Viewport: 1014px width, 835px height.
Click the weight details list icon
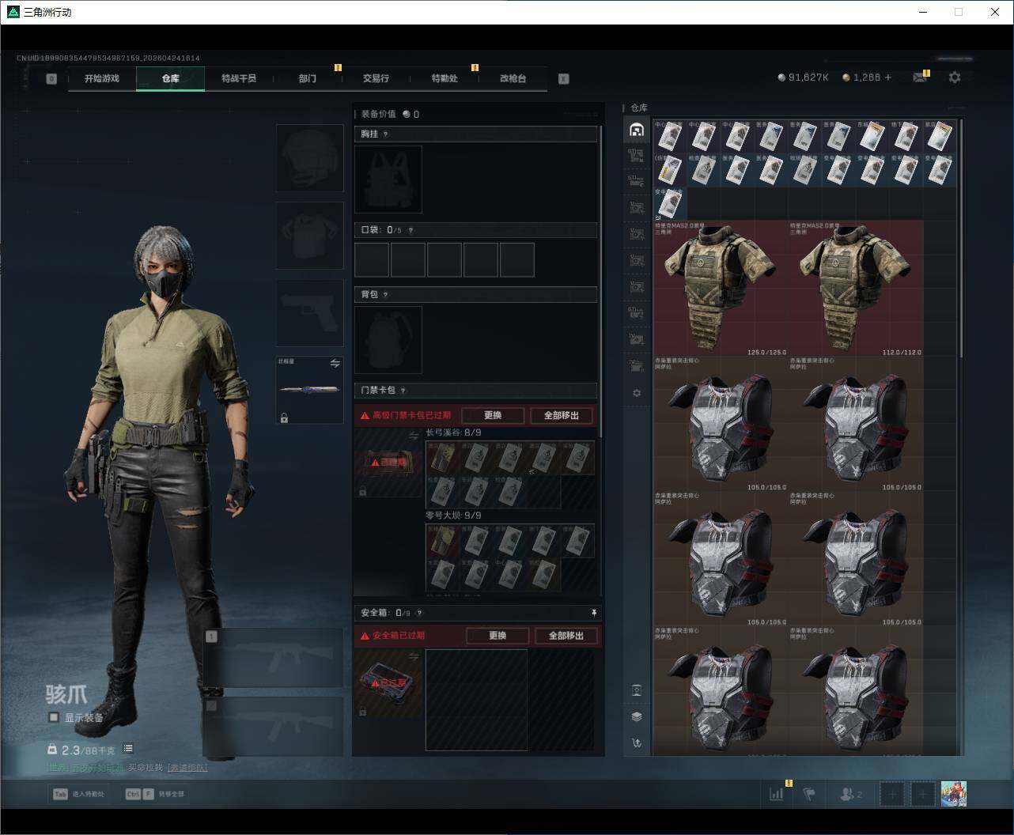128,748
